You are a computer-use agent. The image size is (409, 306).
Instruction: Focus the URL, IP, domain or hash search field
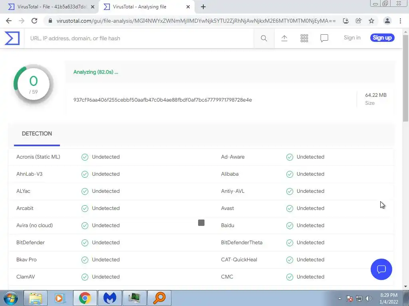(x=139, y=38)
